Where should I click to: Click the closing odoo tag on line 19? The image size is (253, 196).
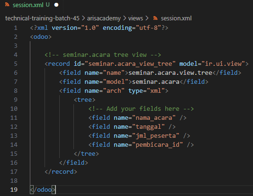pos(43,190)
